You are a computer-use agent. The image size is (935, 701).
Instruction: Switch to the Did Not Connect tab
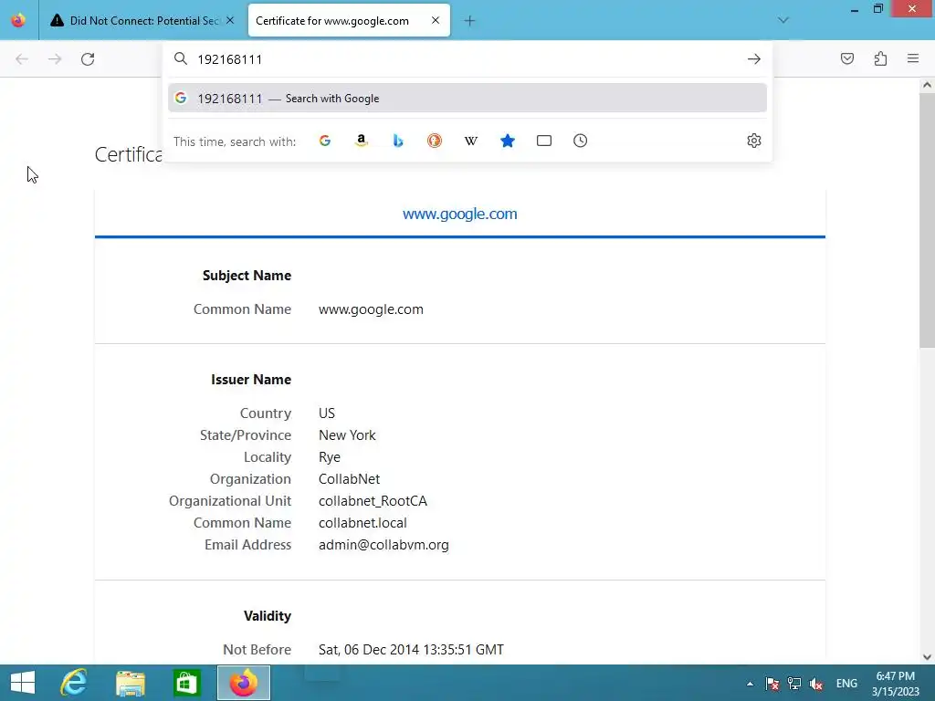(x=142, y=20)
